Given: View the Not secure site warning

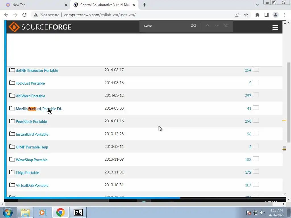Looking at the screenshot, I should 47,15.
